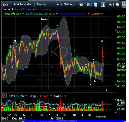Image resolution: width=129 pixels, height=122 pixels.
Task: Click the wave label c at chart peak
Action: point(102,41)
